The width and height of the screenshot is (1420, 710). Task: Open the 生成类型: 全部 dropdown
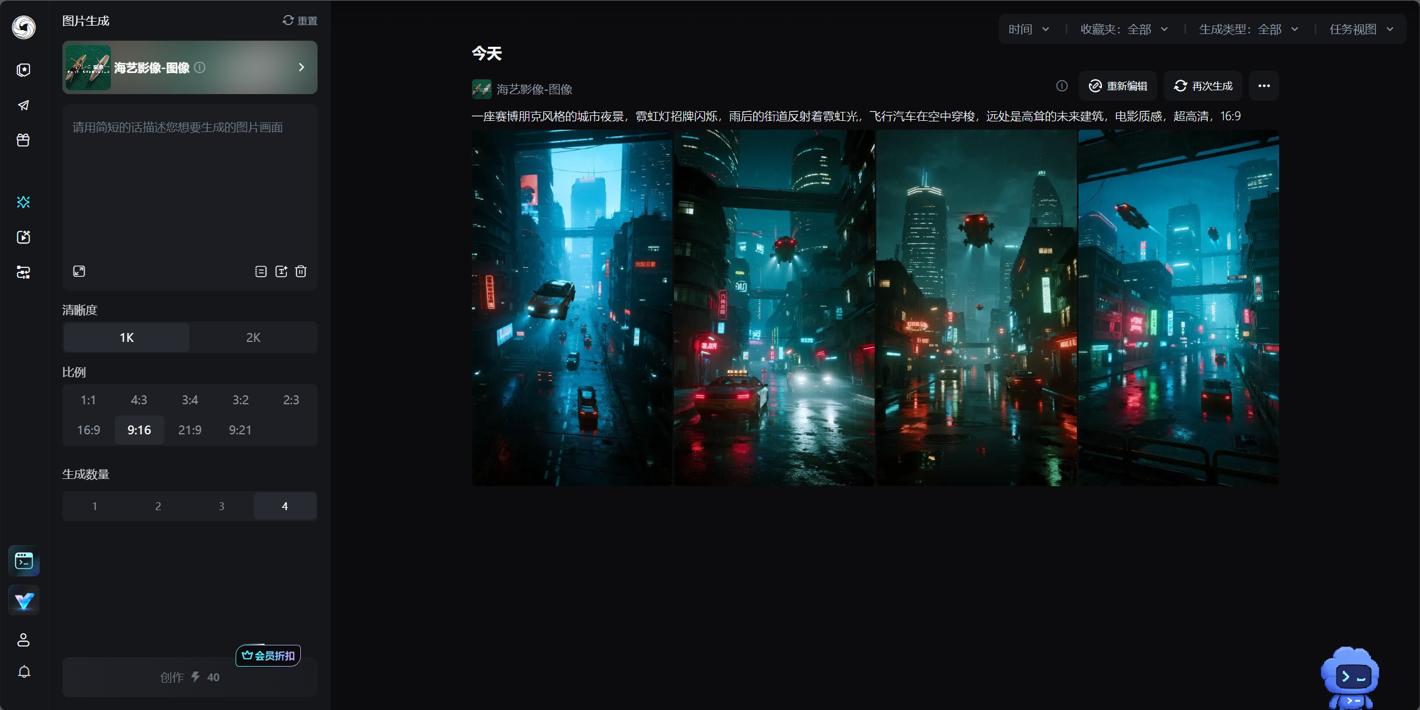click(x=1248, y=30)
